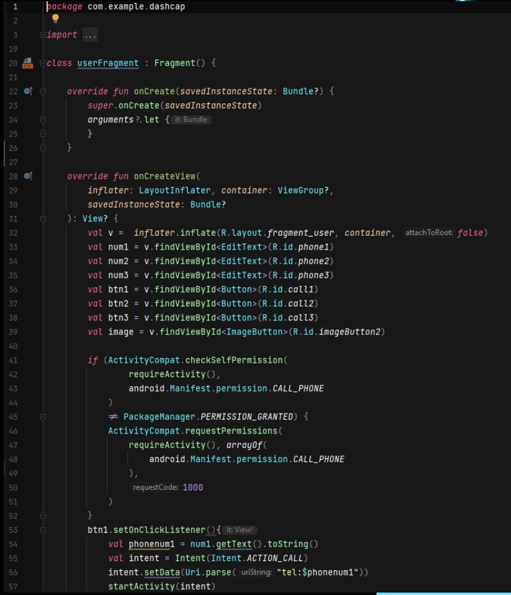The image size is (511, 595).
Task: Open related XML file gutter icon on line 20
Action: (x=28, y=63)
